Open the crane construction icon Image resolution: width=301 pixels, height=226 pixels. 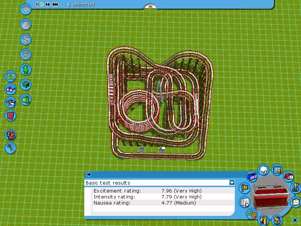point(264,220)
